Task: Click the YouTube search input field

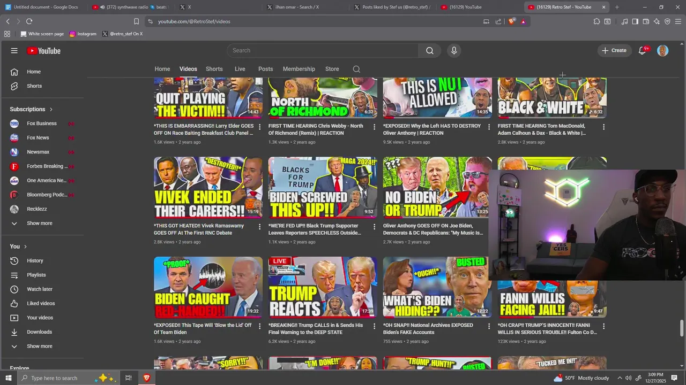Action: pos(323,50)
